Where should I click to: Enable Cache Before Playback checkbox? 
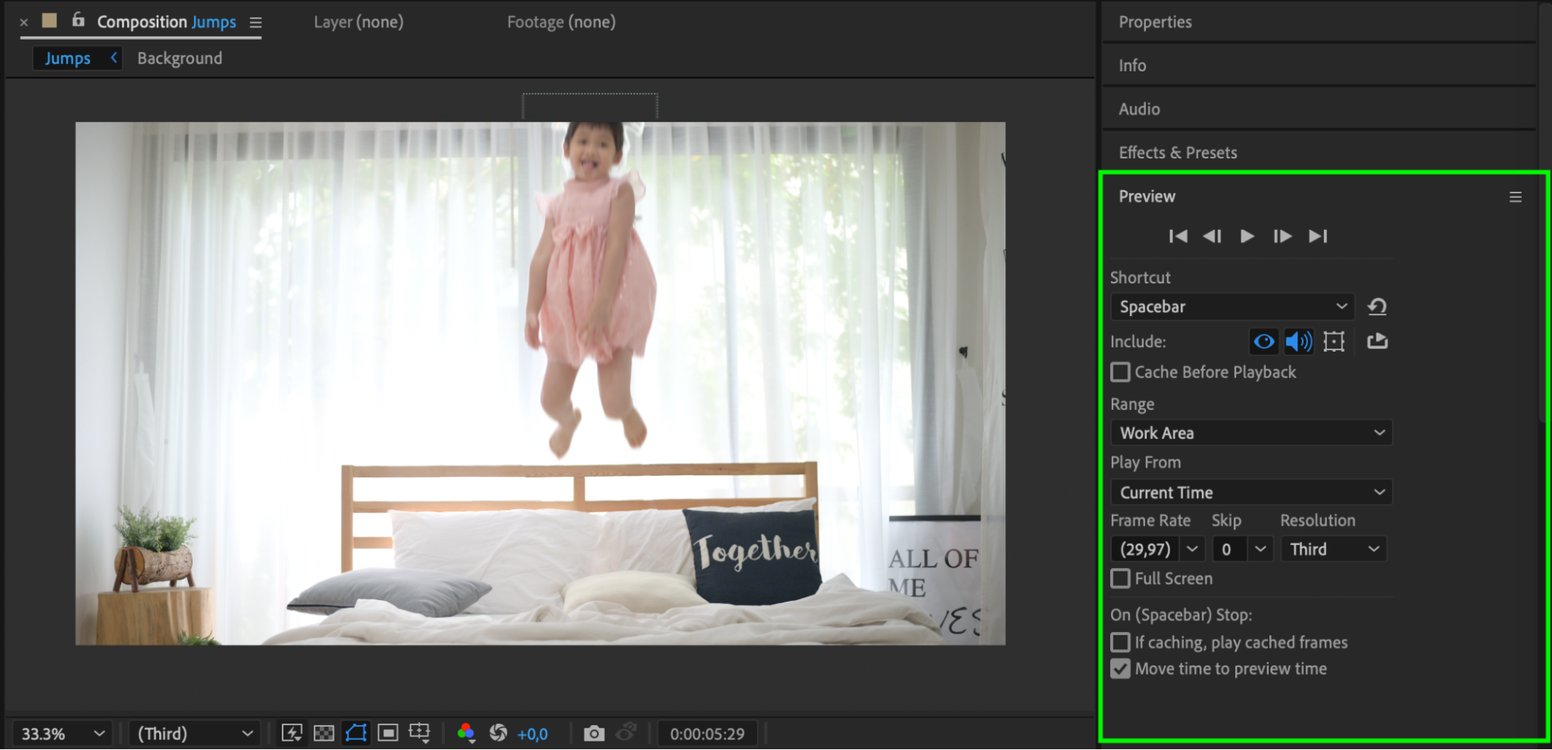pyautogui.click(x=1120, y=373)
